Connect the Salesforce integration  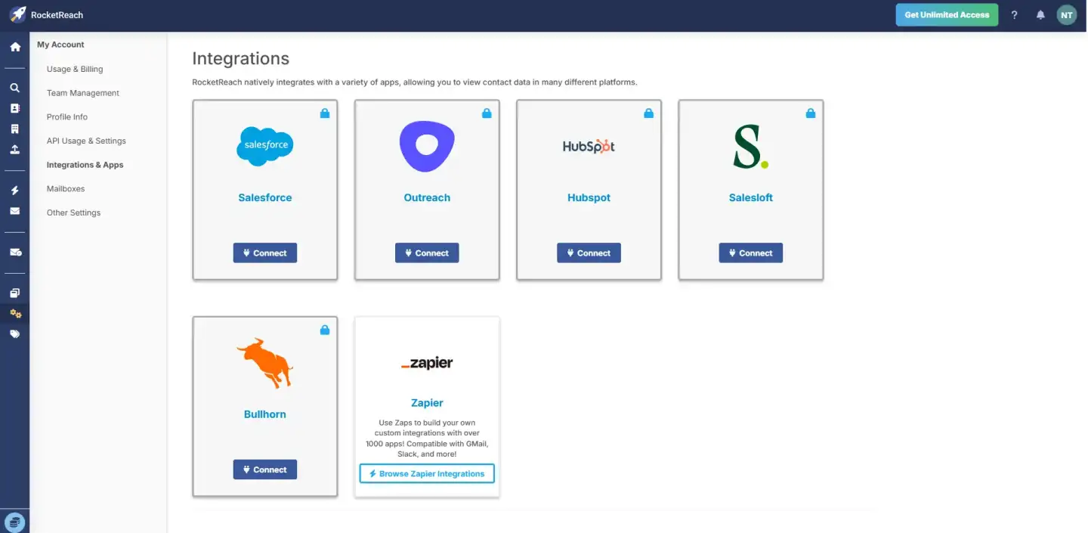point(265,253)
